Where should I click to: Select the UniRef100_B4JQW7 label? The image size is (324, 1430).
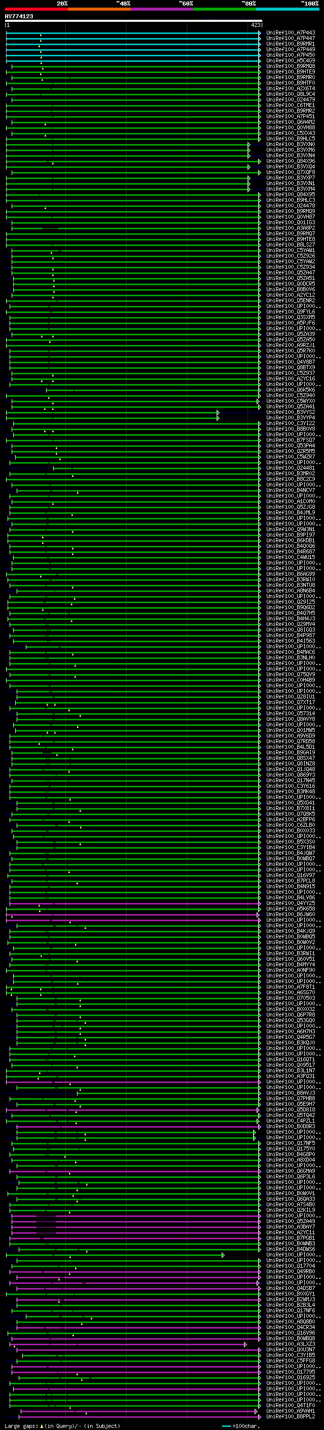(291, 853)
